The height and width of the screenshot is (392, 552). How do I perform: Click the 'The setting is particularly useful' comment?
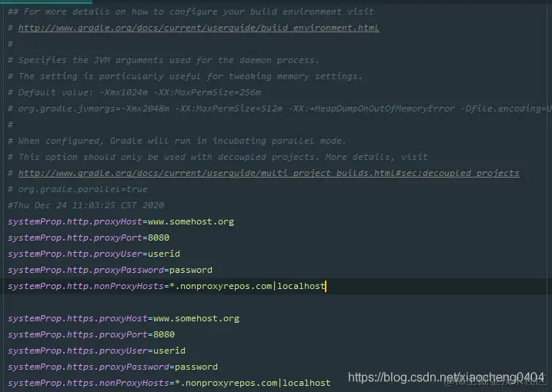185,76
